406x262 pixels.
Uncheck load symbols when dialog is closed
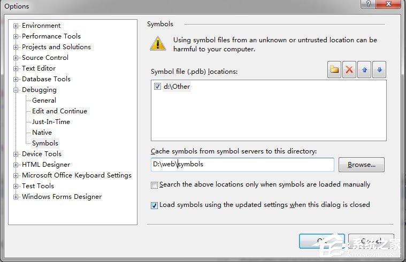point(154,205)
